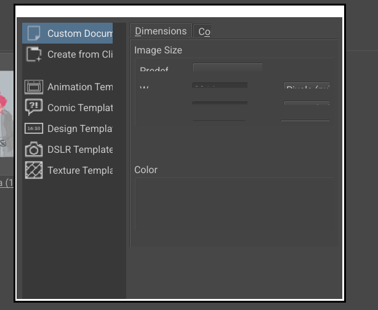
Task: Expand the Predefined size dropdown
Action: click(x=227, y=68)
